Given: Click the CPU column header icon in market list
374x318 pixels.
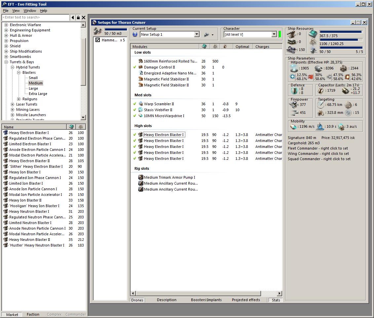Looking at the screenshot, I should coord(71,127).
